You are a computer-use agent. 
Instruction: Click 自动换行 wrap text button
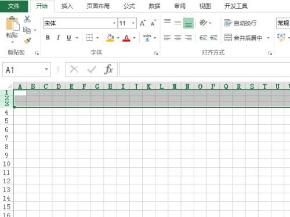coord(240,23)
